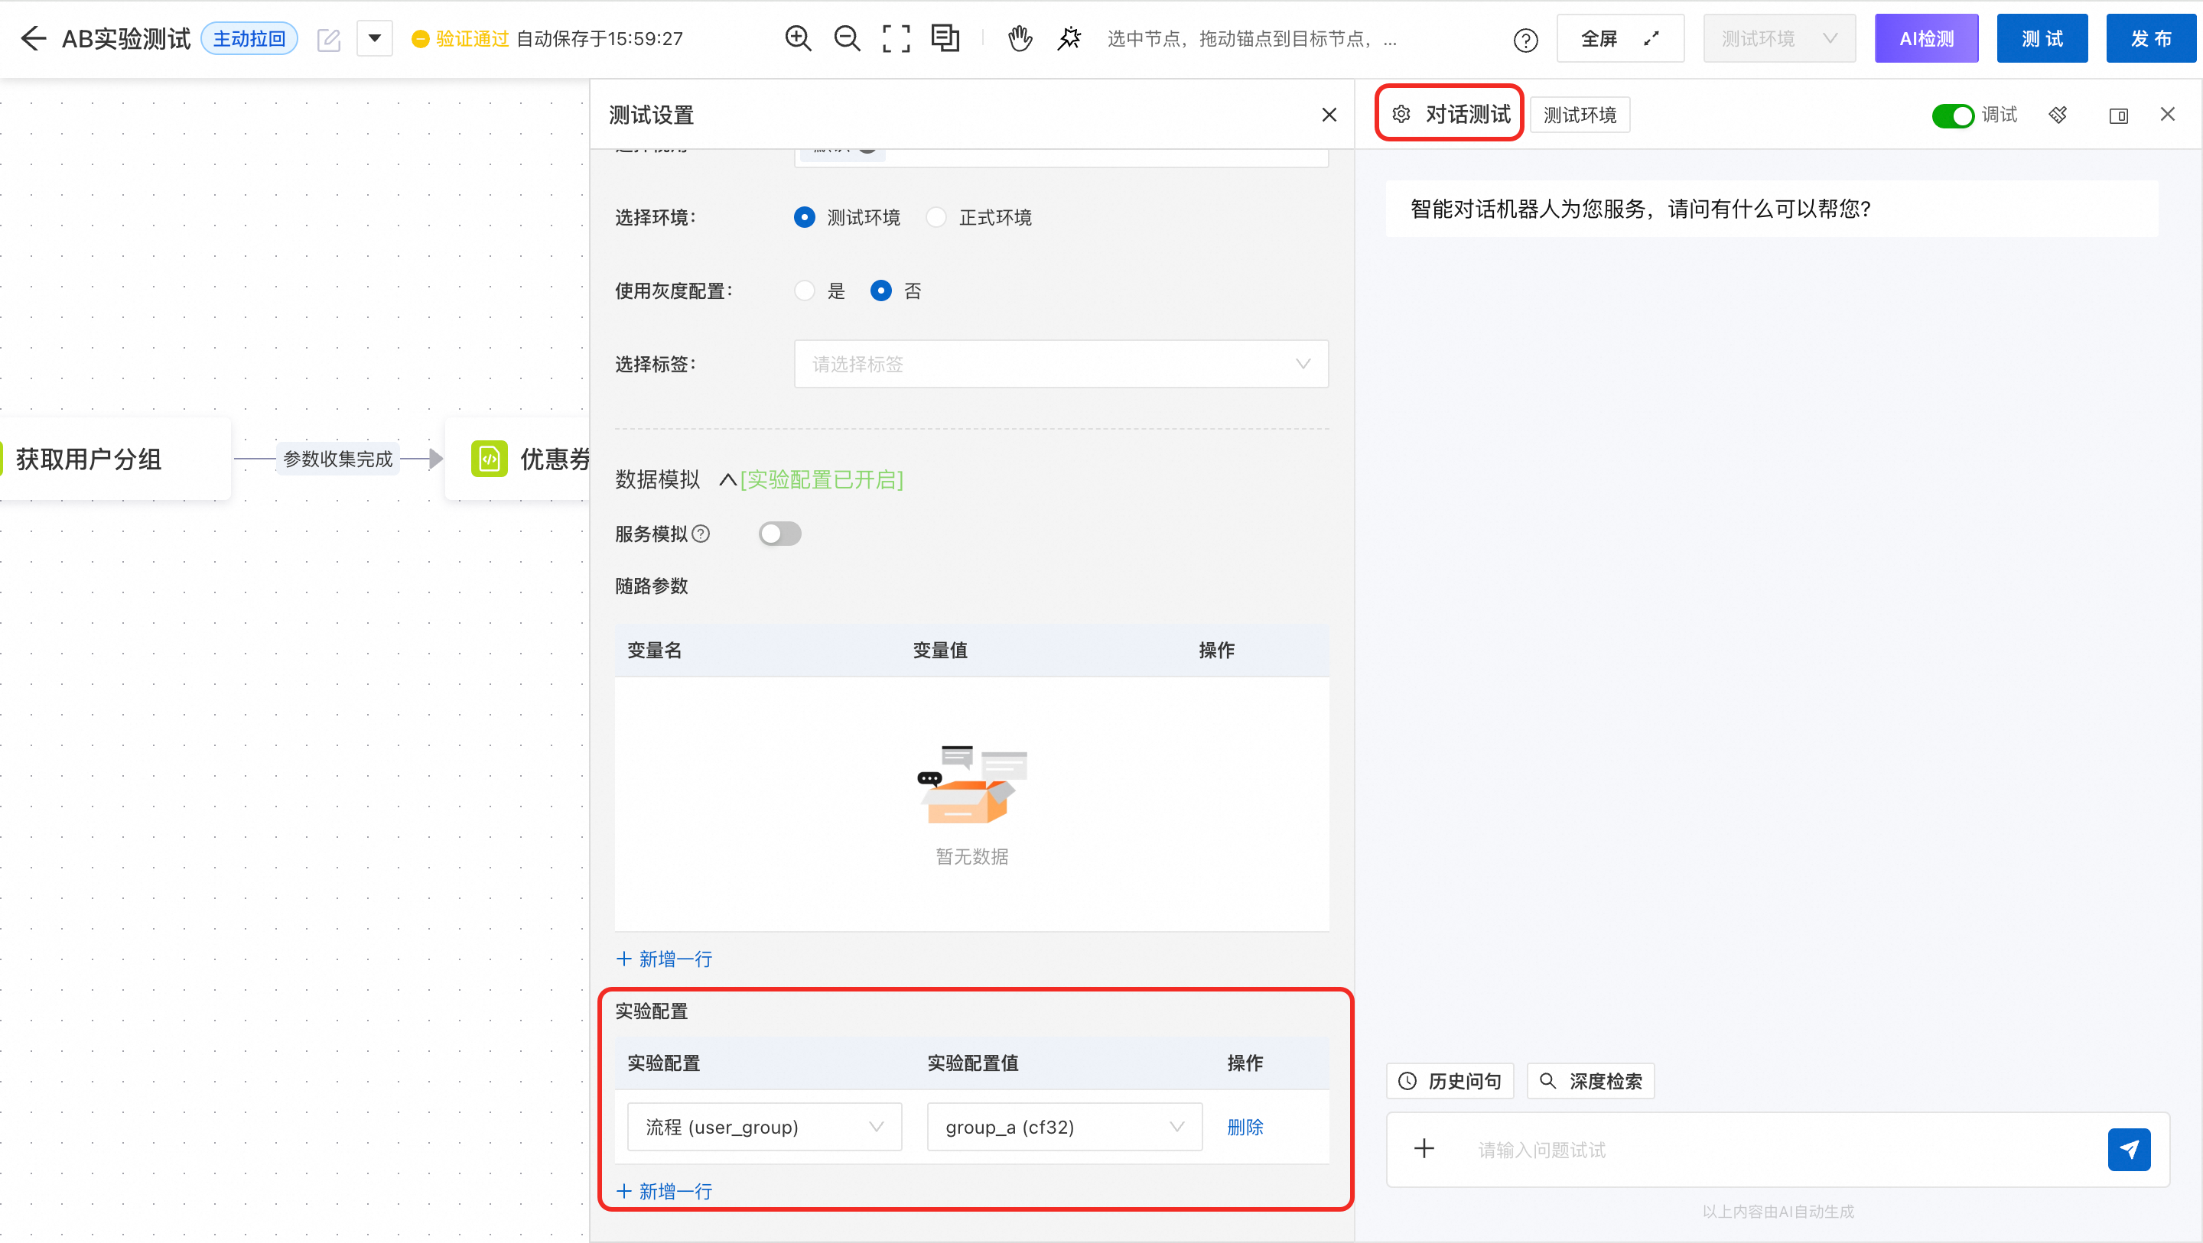Open the 测试环境 dropdown in top bar
Viewport: 2203px width, 1243px height.
point(1780,38)
